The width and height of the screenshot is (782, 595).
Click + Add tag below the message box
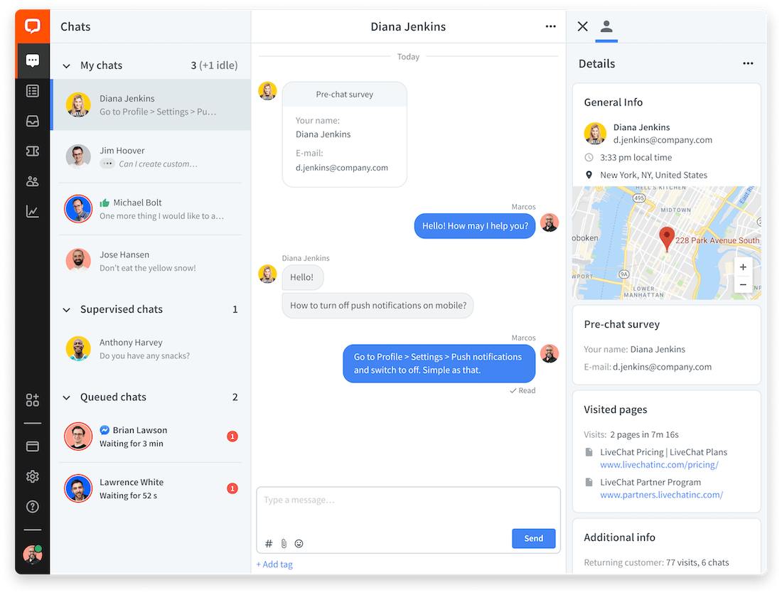tap(274, 564)
